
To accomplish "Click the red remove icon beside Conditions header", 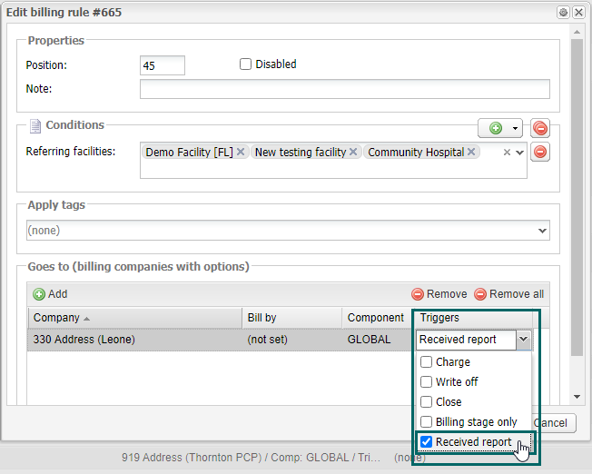I will [x=540, y=128].
